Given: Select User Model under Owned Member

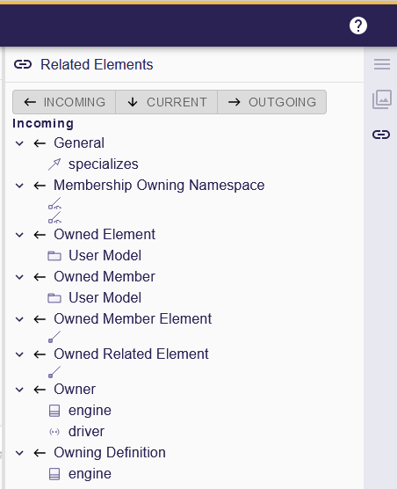Looking at the screenshot, I should pyautogui.click(x=105, y=297).
